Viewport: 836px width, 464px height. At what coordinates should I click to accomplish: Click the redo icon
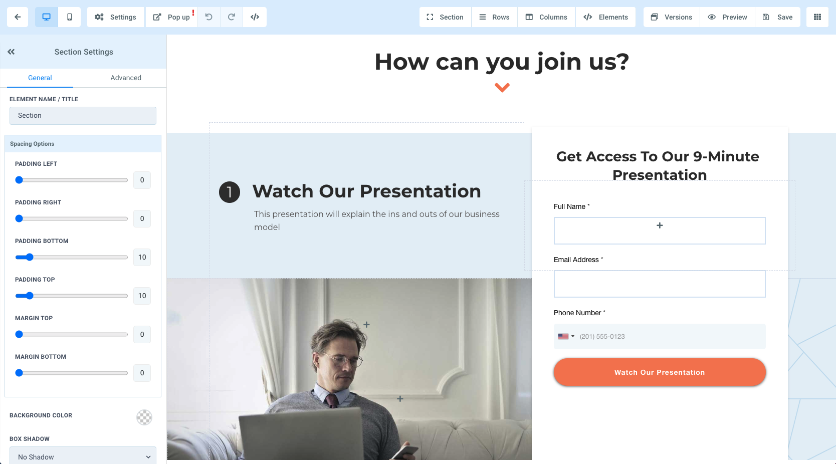click(x=232, y=17)
